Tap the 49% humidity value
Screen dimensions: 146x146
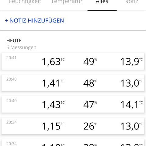pyautogui.click(x=90, y=62)
